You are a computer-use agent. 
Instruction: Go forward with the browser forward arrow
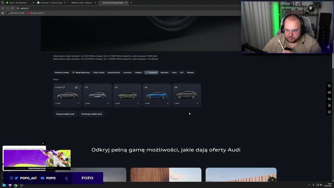tap(8, 8)
